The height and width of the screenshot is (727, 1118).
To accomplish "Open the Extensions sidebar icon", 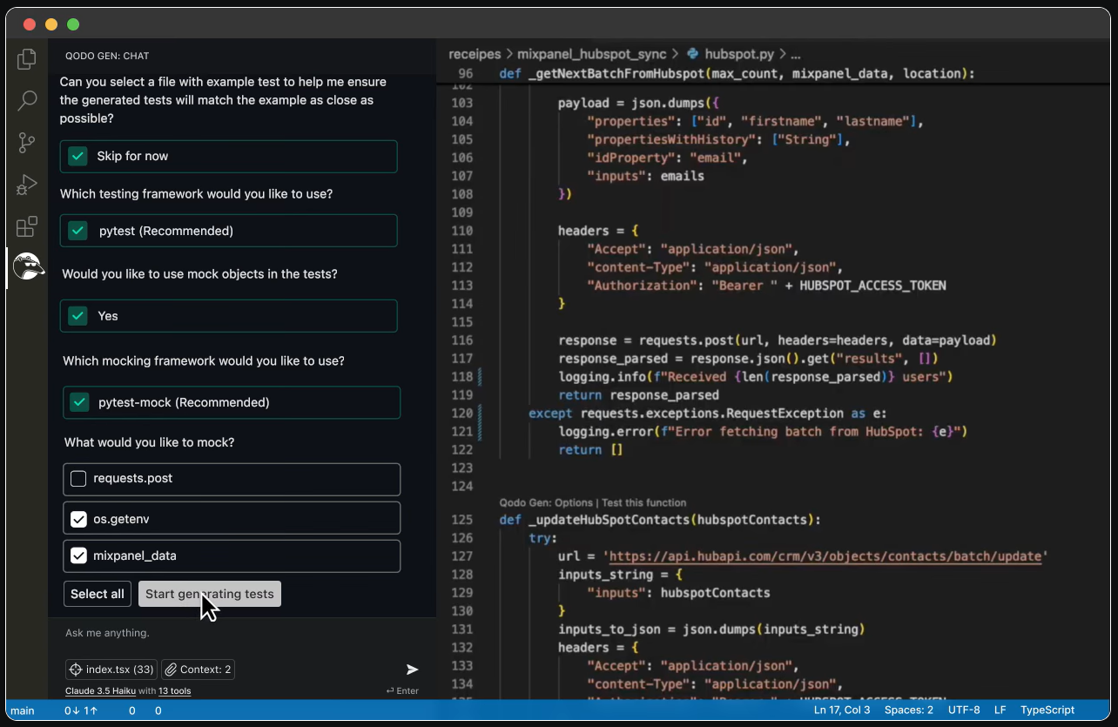I will pos(26,226).
